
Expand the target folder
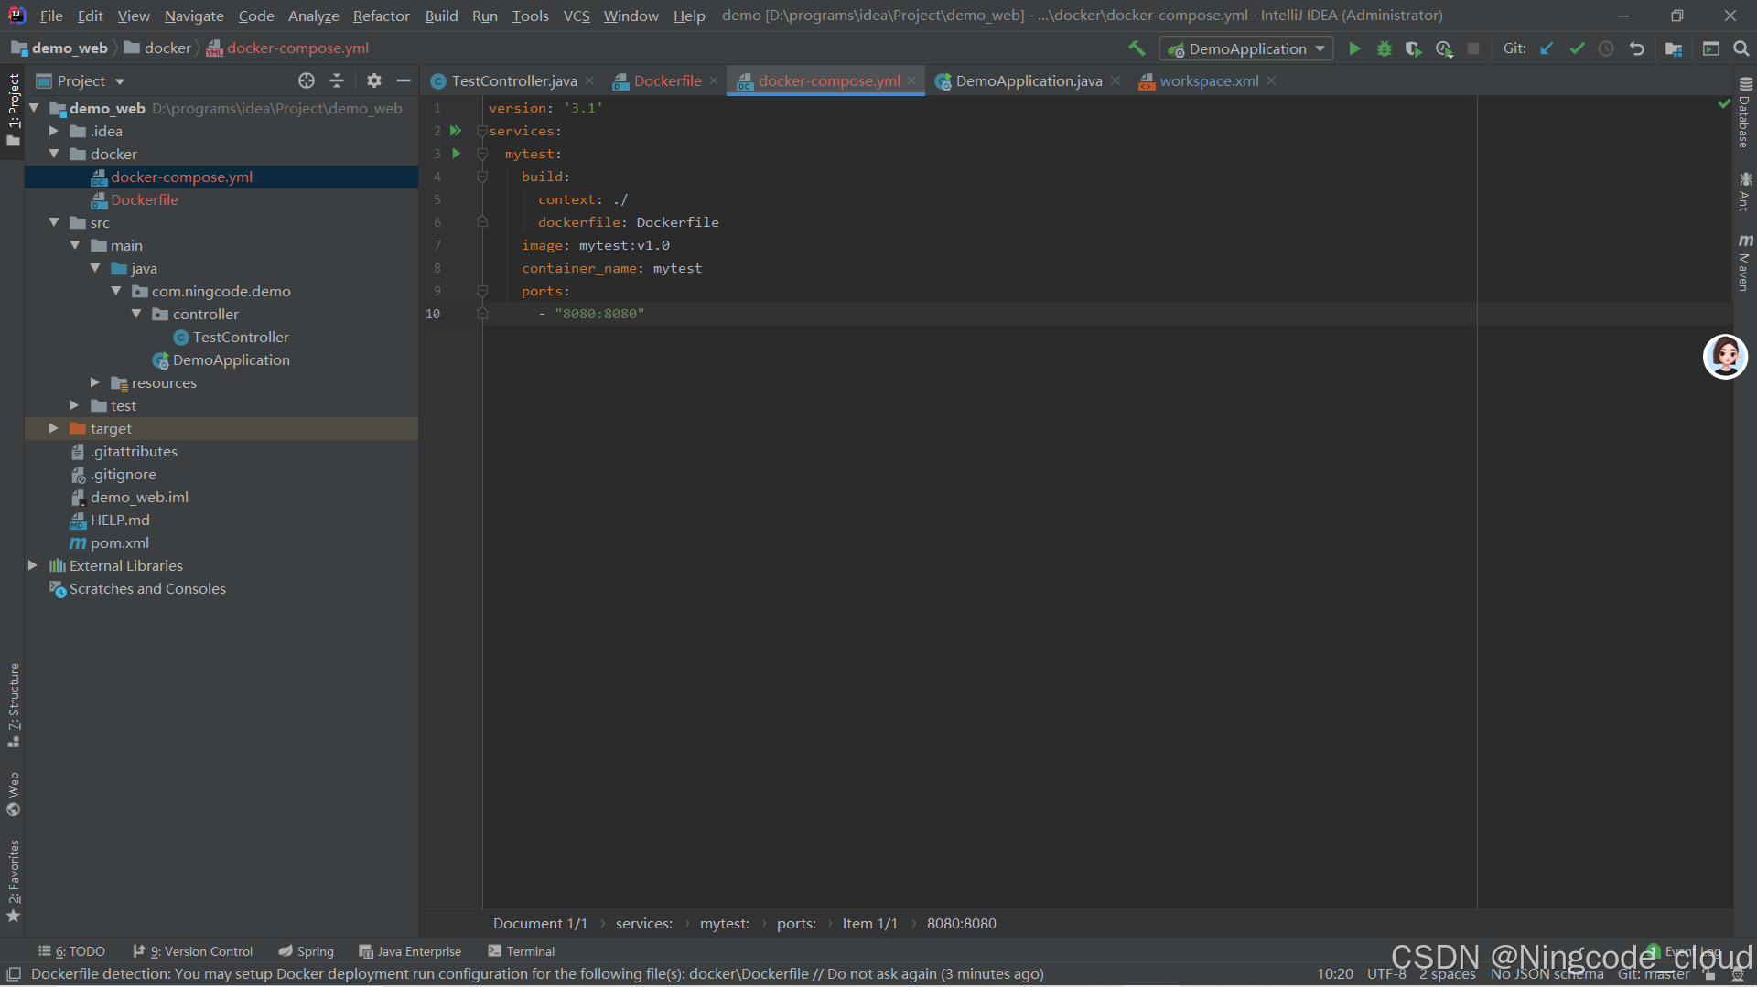[54, 428]
